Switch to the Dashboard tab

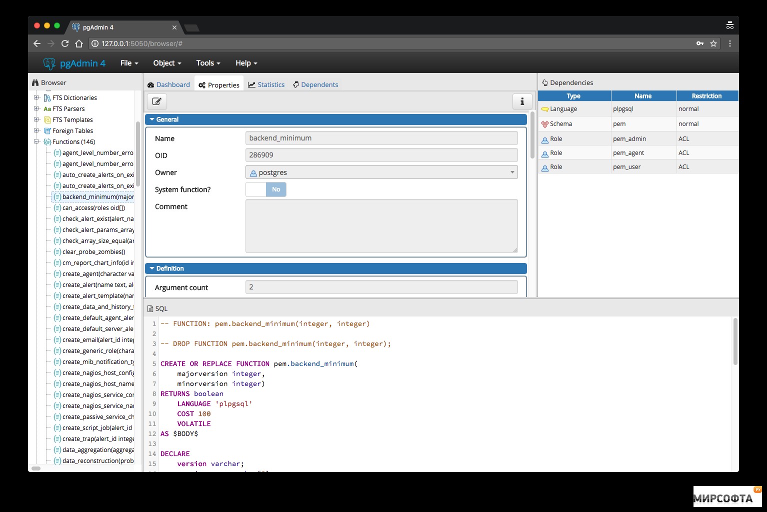pyautogui.click(x=168, y=84)
